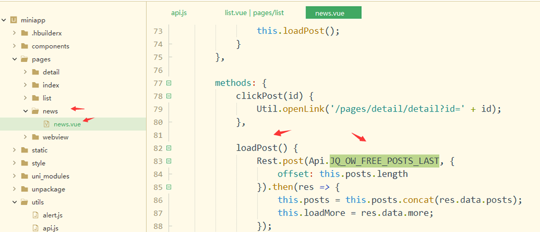Fold the clickPost function at line 78
This screenshot has width=540, height=232.
[169, 96]
